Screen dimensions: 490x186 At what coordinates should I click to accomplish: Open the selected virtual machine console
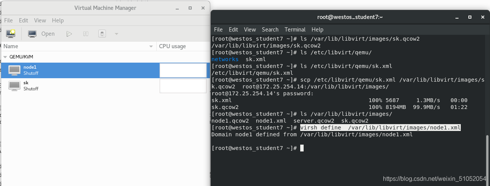[41, 34]
